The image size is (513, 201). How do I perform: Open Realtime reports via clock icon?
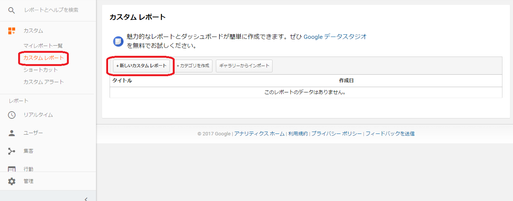(x=12, y=115)
